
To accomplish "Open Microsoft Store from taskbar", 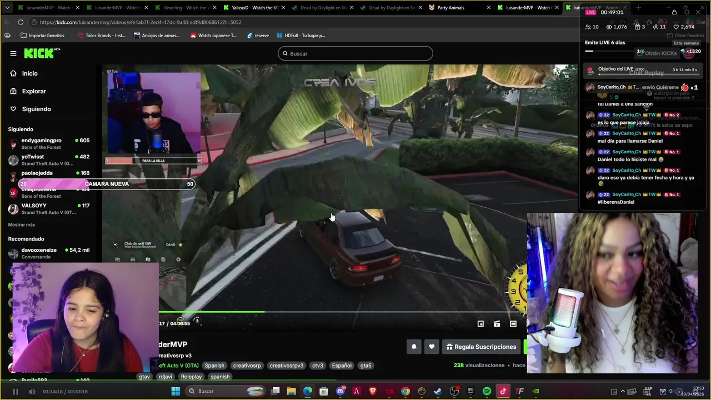I will pos(324,391).
